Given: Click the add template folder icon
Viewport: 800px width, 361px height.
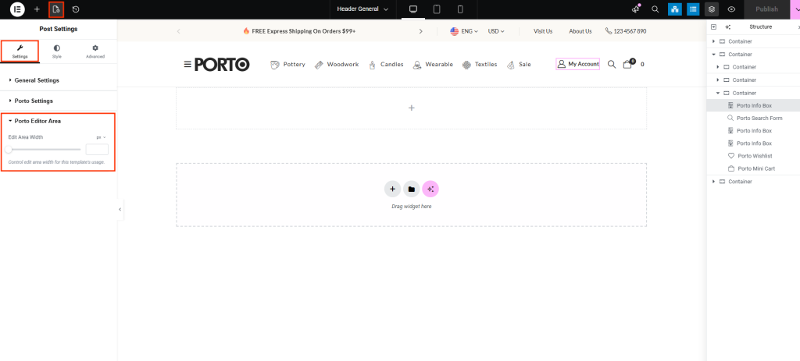Looking at the screenshot, I should point(411,189).
